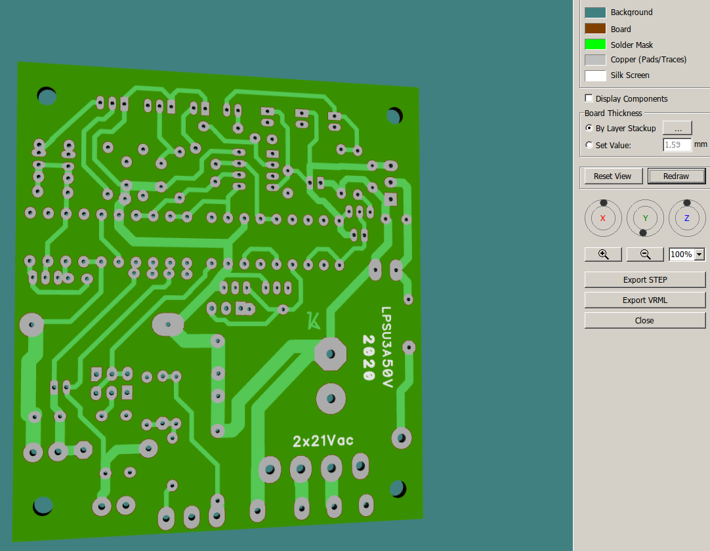Click the X axis rotation dial
Viewport: 710px width, 551px height.
click(603, 218)
